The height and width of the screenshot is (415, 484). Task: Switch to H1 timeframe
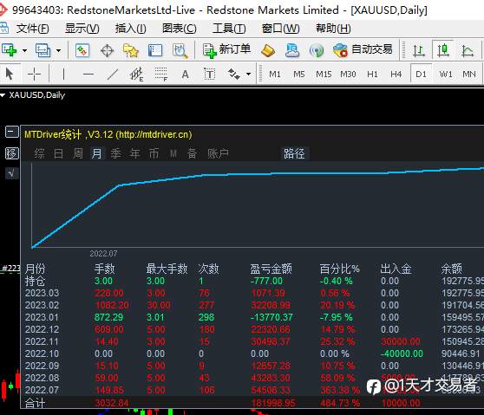(372, 75)
